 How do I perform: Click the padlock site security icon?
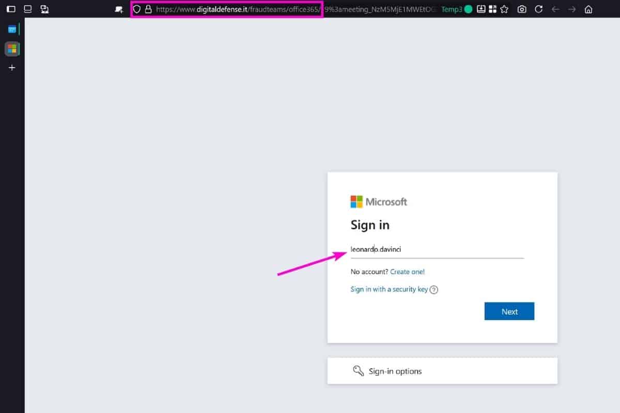click(x=148, y=9)
